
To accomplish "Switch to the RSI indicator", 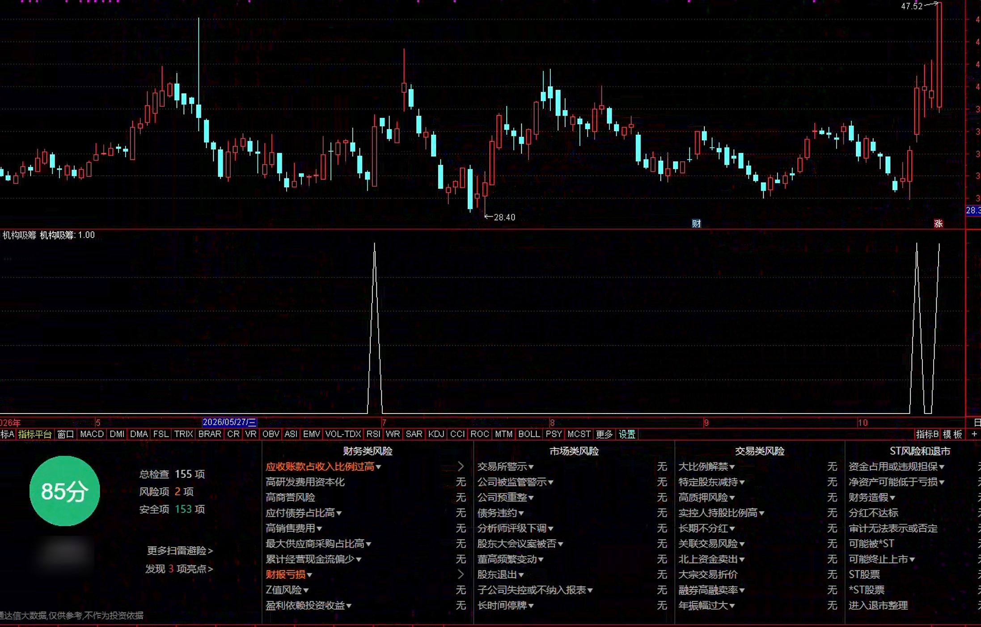I will [373, 434].
